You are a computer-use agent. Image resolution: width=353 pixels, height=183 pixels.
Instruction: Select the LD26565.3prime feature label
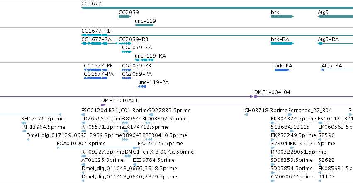(102, 119)
